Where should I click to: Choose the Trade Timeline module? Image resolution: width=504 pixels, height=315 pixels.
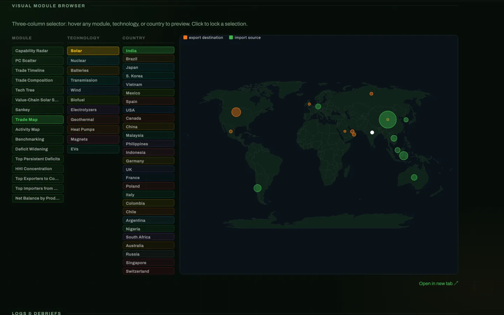(38, 70)
